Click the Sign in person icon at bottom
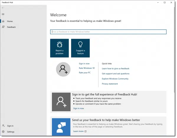The height and width of the screenshot is (138, 177). click(x=3, y=126)
